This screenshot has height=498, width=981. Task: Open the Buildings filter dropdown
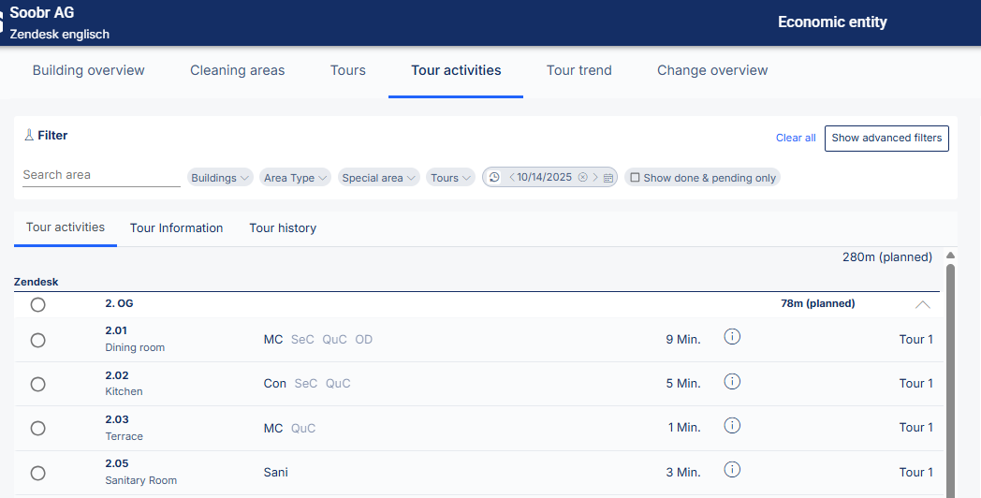pos(220,178)
